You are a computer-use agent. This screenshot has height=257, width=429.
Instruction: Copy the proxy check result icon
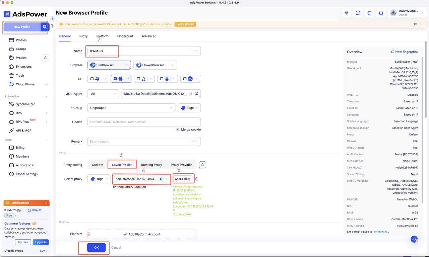coord(197,179)
